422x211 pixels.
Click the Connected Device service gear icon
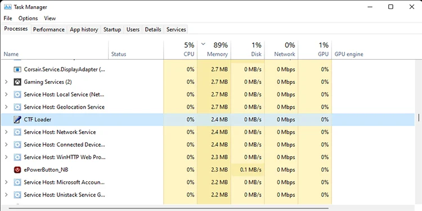click(x=17, y=145)
